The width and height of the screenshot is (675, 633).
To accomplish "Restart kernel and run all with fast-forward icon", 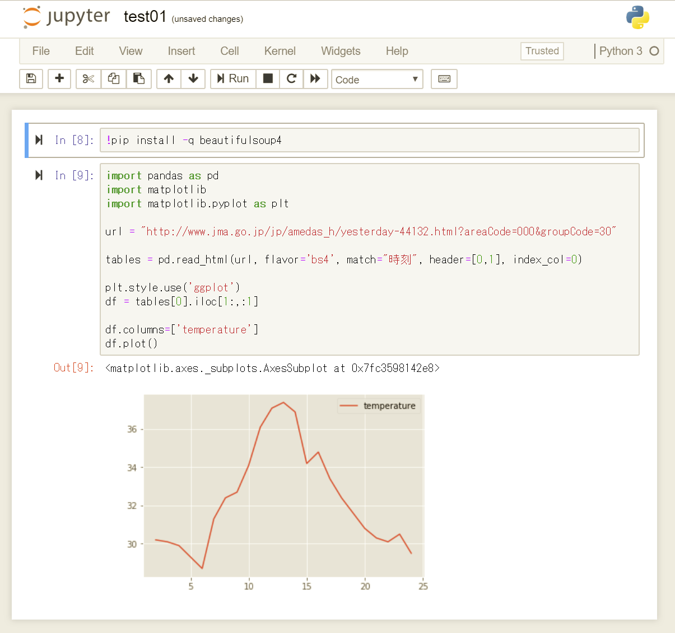I will tap(315, 79).
